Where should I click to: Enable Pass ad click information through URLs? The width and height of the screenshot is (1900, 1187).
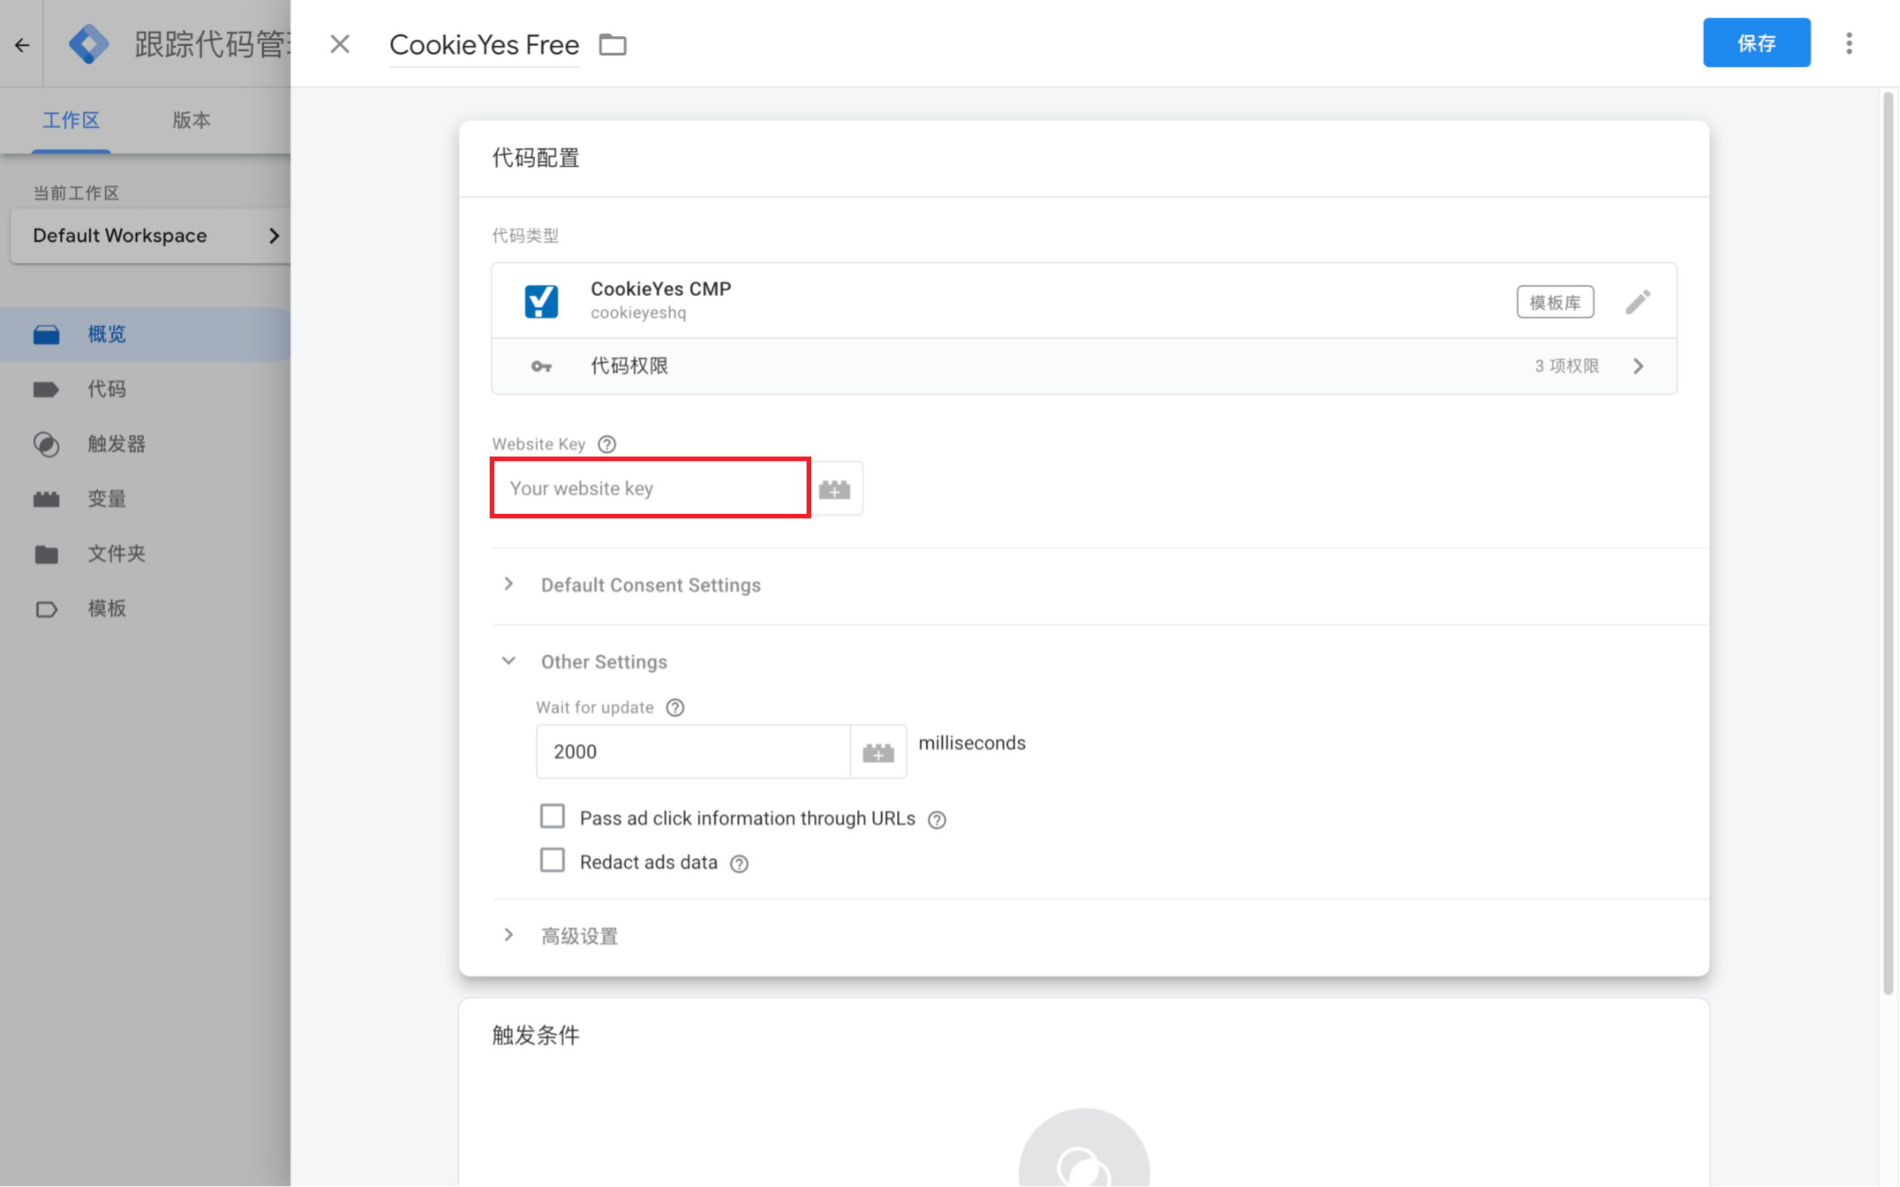coord(552,816)
